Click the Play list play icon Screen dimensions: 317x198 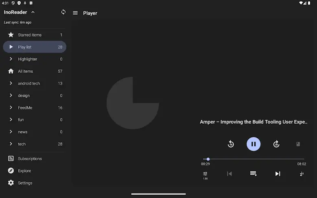coord(11,47)
